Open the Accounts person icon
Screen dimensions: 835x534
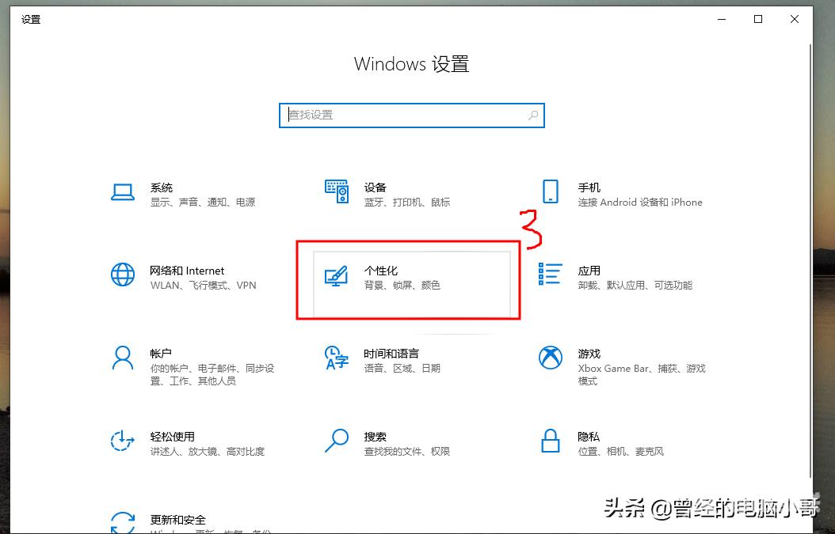click(x=123, y=358)
